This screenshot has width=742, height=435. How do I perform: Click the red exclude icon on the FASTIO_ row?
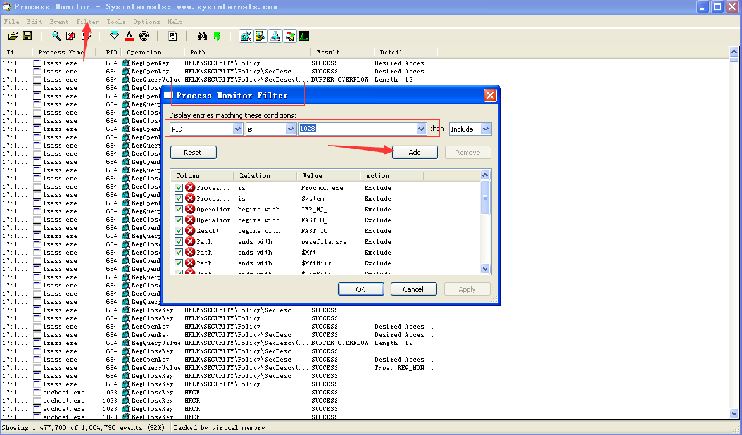click(190, 220)
